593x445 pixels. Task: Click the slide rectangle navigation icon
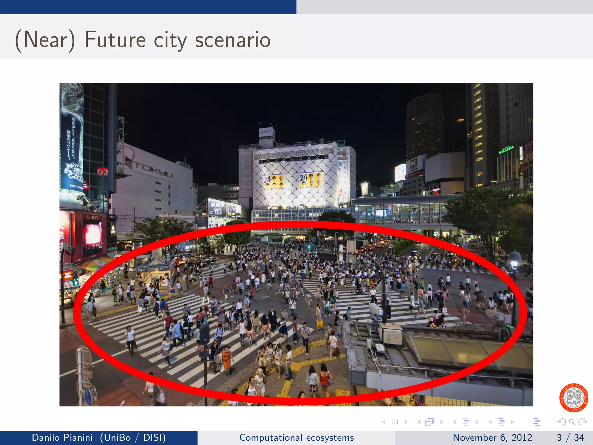395,422
